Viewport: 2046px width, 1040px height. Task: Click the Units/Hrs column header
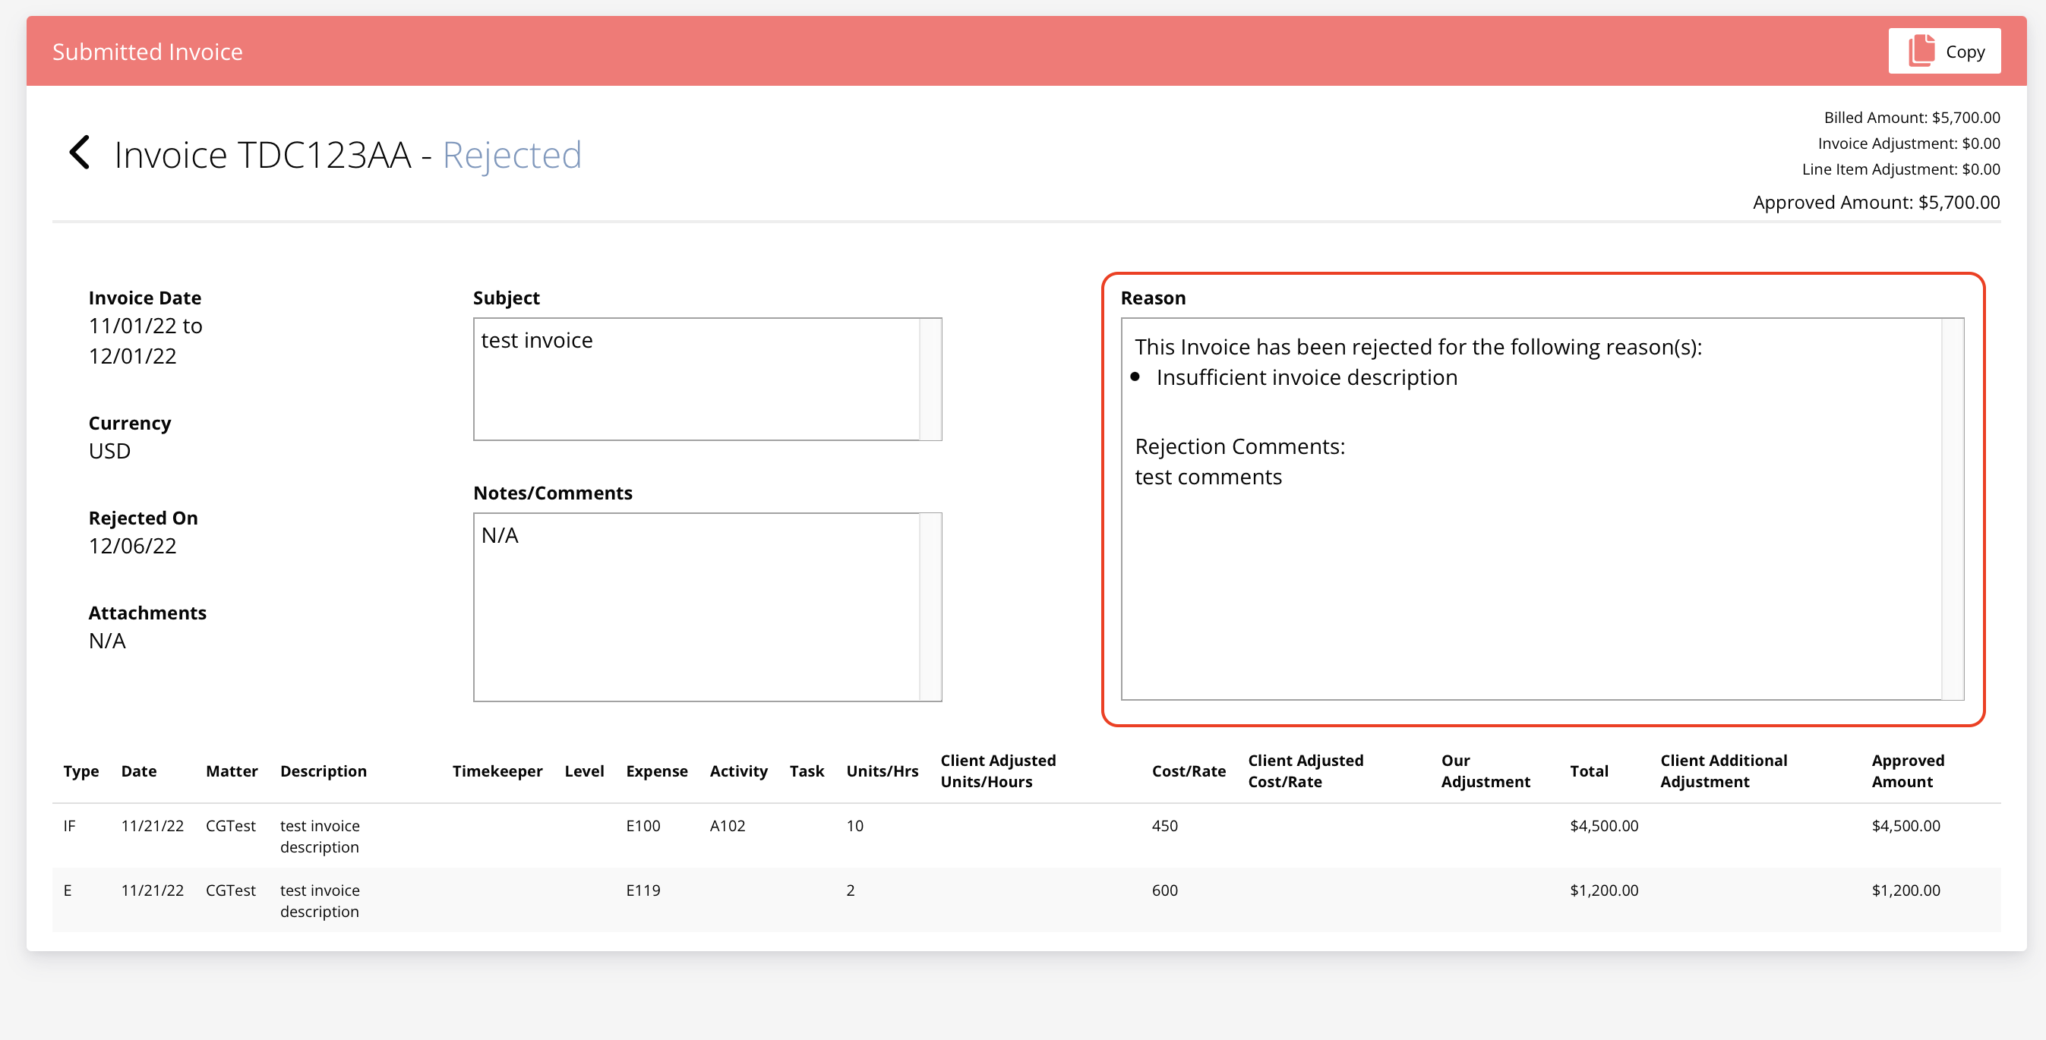point(882,771)
